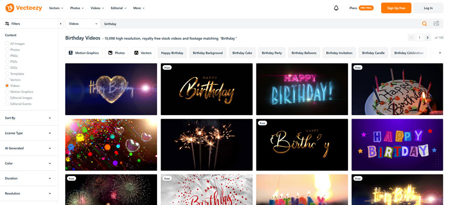The height and width of the screenshot is (205, 451).
Task: Select the Editorial Images content option
Action: [19, 98]
